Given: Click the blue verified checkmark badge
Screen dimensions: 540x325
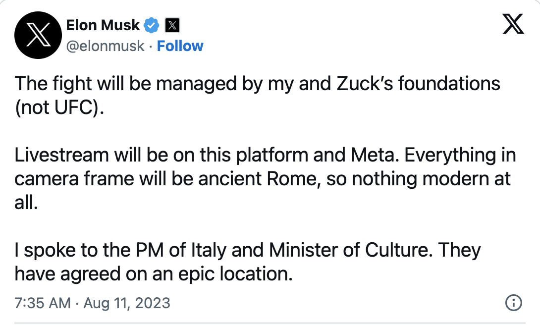Looking at the screenshot, I should 152,25.
